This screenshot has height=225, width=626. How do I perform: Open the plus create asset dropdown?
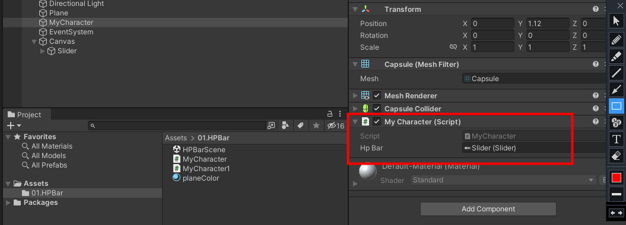click(x=14, y=126)
